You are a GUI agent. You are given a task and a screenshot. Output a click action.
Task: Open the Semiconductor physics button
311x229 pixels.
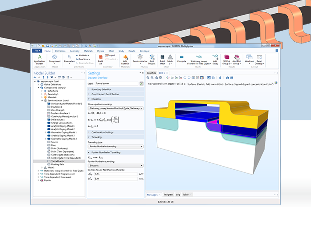pos(140,59)
